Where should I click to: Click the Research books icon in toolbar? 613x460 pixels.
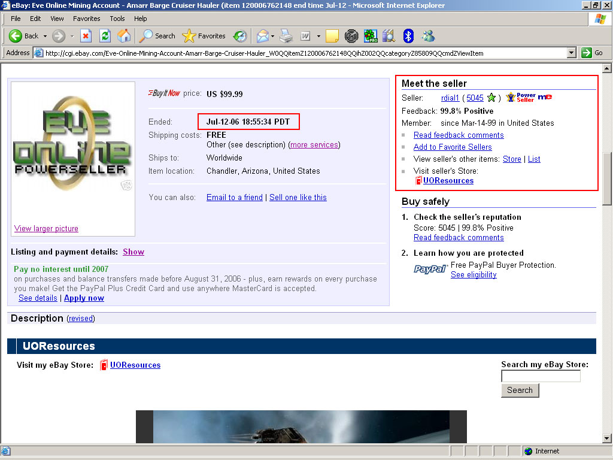[389, 36]
